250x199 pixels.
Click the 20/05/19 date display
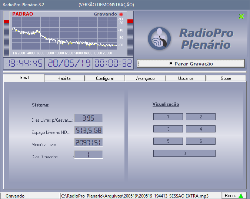click(x=69, y=63)
